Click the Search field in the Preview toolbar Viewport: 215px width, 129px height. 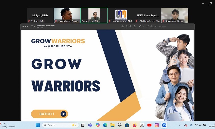click(176, 26)
